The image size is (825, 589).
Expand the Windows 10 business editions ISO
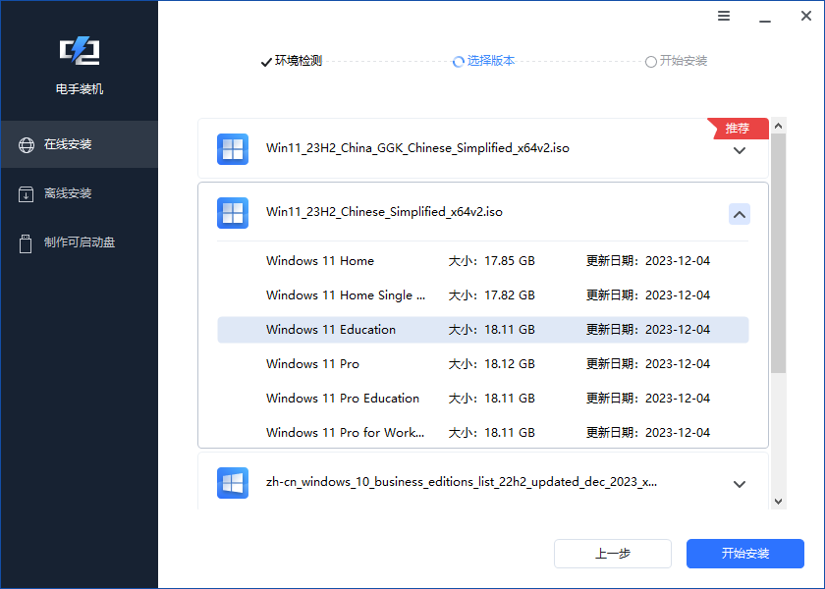coord(740,483)
